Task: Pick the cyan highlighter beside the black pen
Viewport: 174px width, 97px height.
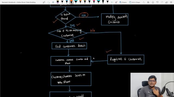Action: 98,2
